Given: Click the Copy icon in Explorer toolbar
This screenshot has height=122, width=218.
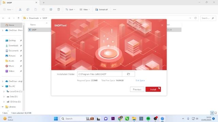Looking at the screenshot, I should 28,9.
